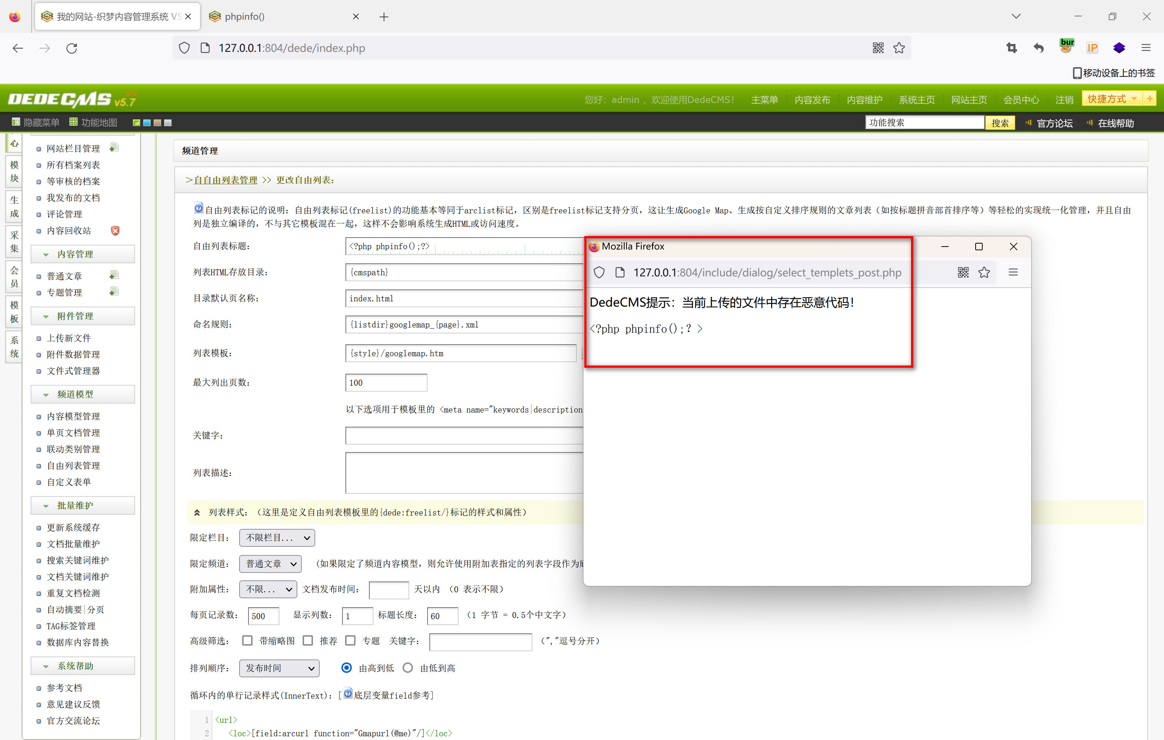
Task: Open the 自由列表管理 breadcrumb link
Action: [226, 180]
